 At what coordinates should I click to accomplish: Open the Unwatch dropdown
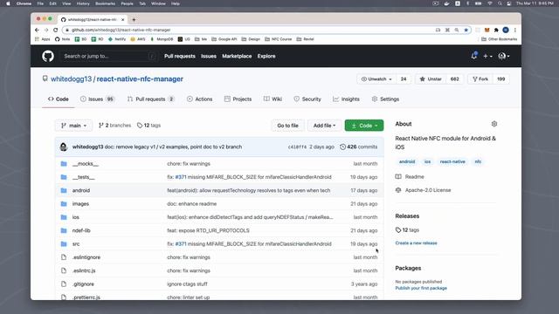(x=376, y=79)
